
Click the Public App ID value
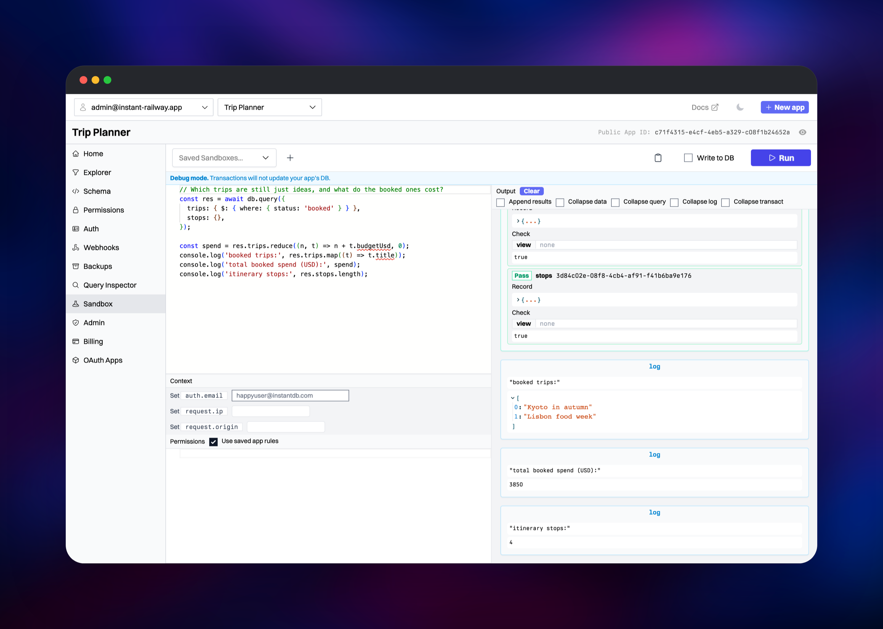click(x=722, y=132)
